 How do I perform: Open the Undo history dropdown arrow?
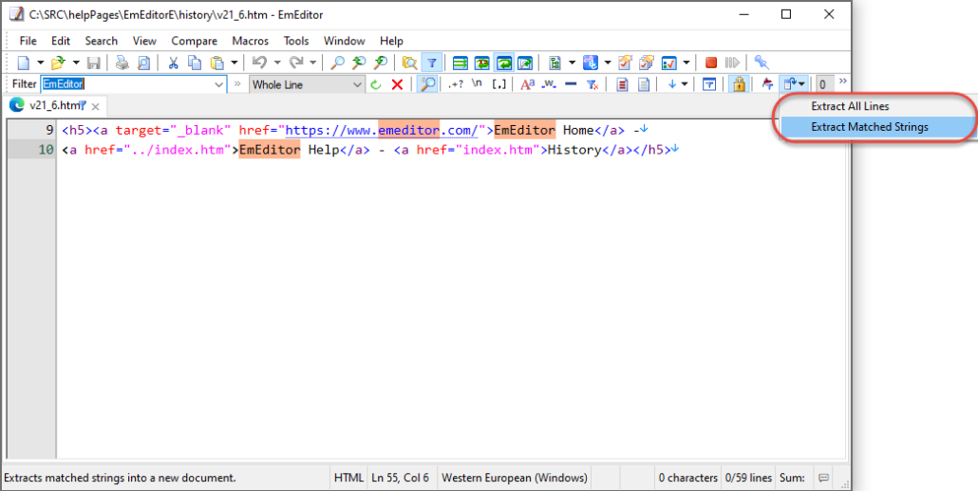(x=277, y=63)
